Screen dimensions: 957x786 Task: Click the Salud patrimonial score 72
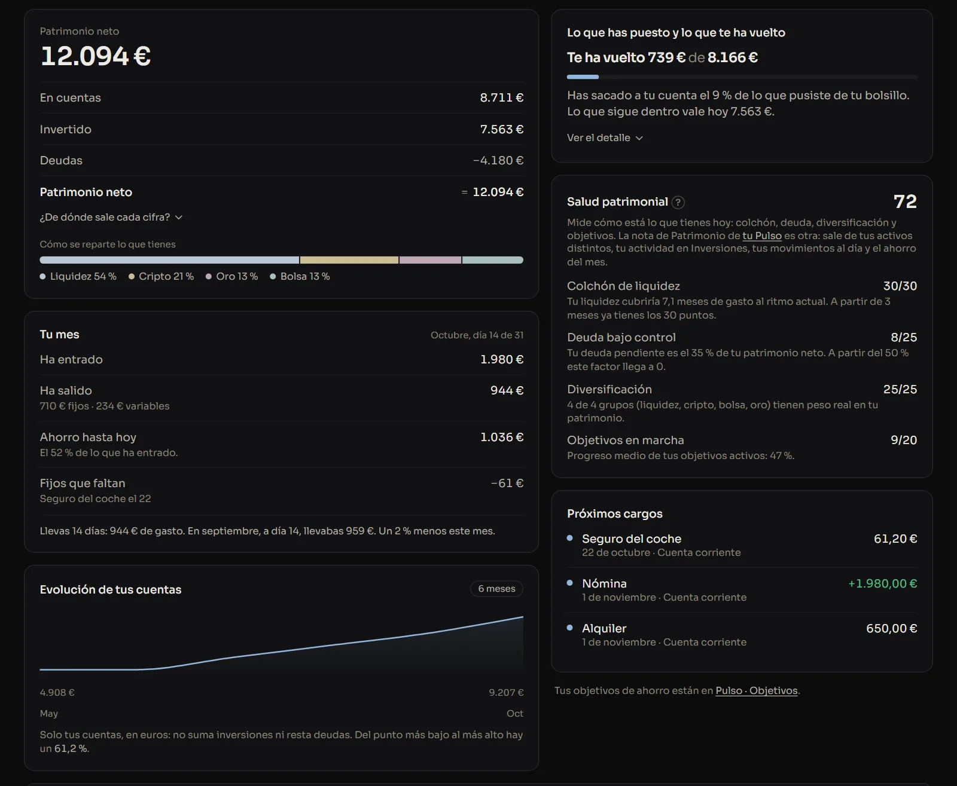point(905,201)
